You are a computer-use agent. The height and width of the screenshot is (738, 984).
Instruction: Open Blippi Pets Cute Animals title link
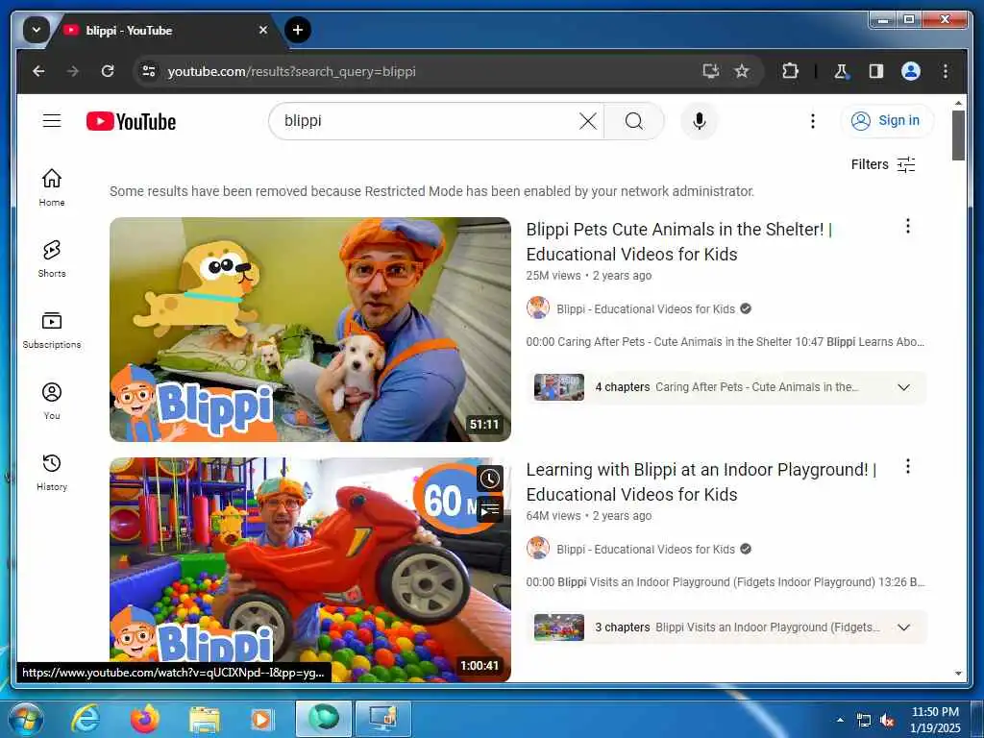click(x=679, y=241)
